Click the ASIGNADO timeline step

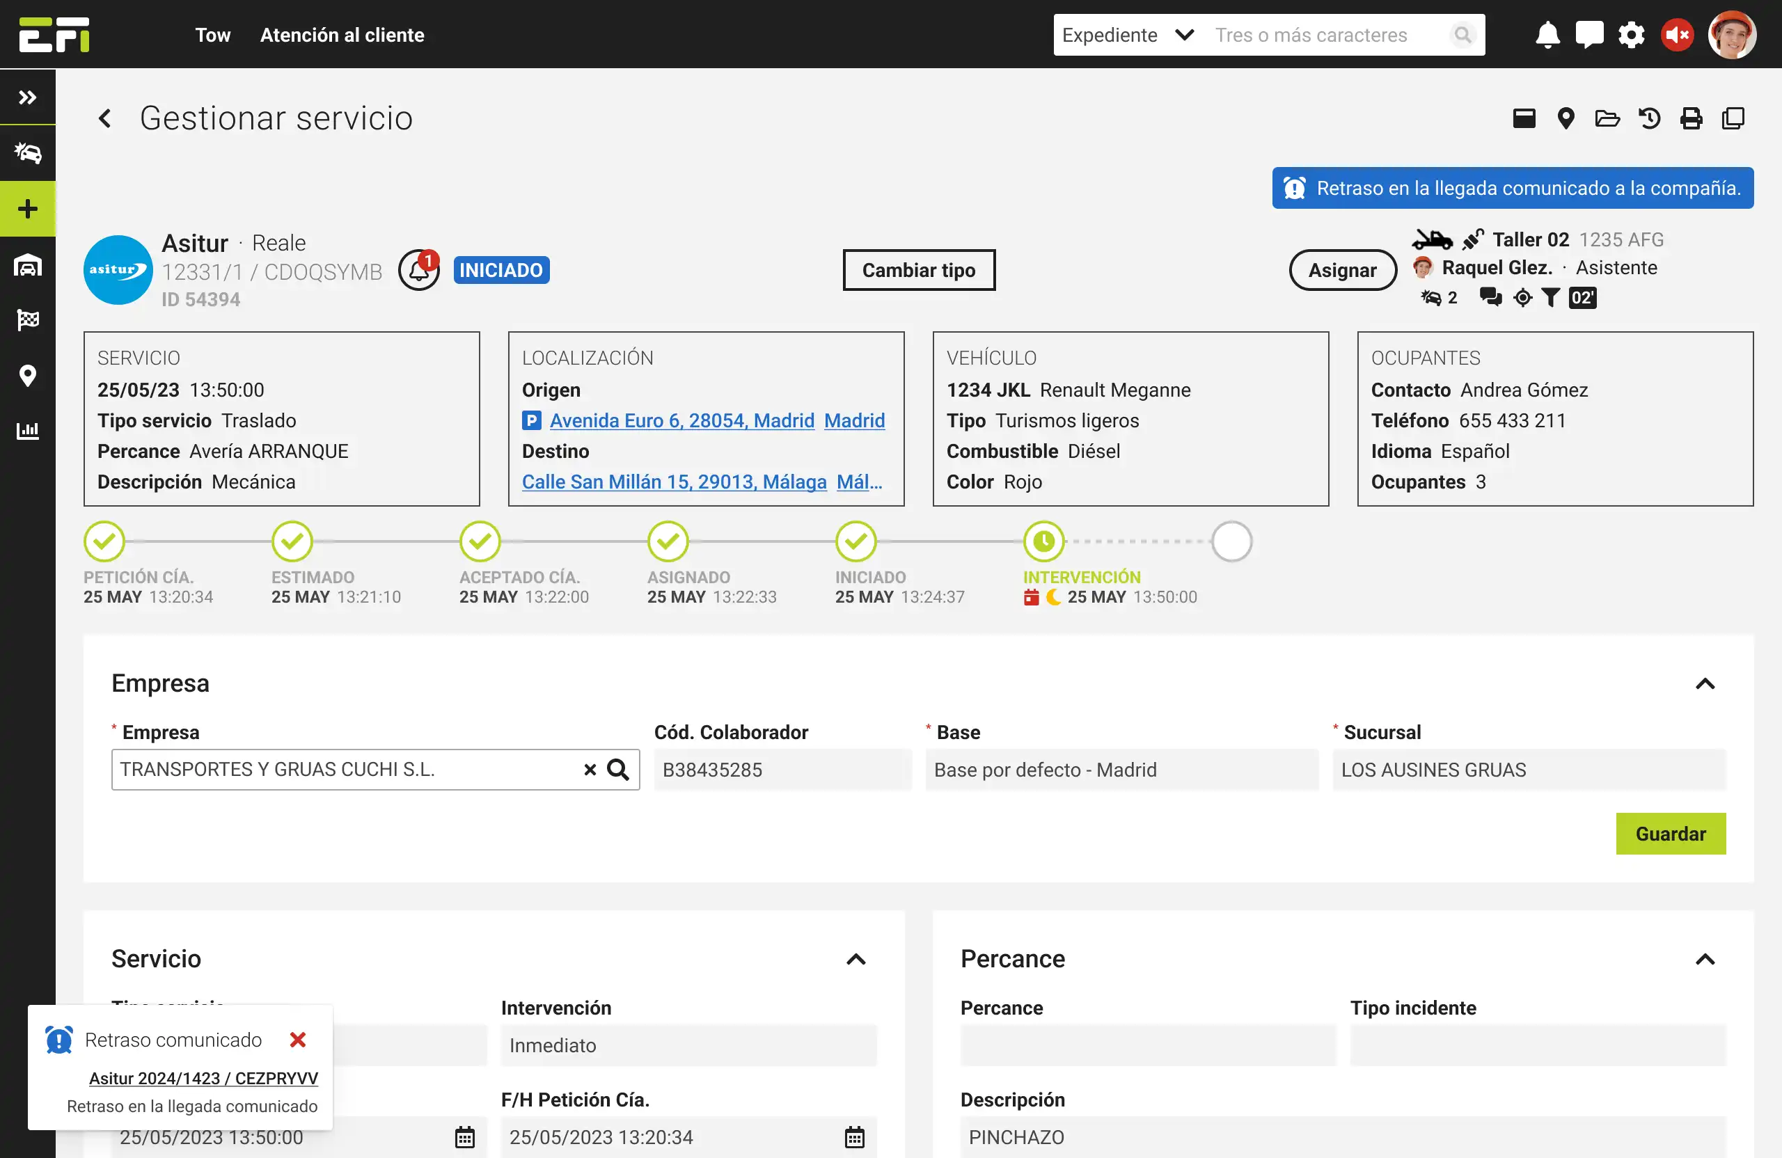(668, 541)
